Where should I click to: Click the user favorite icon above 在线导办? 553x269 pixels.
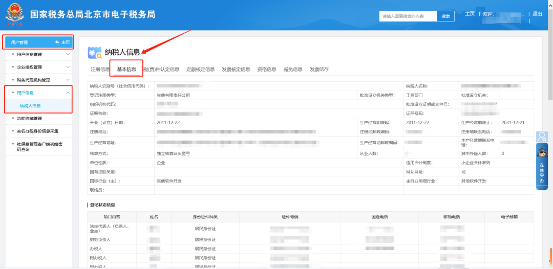pos(542,137)
